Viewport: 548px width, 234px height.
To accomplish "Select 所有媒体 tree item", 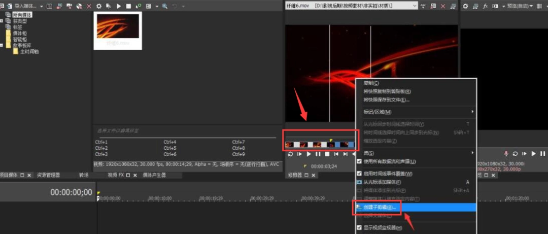I will (21, 15).
